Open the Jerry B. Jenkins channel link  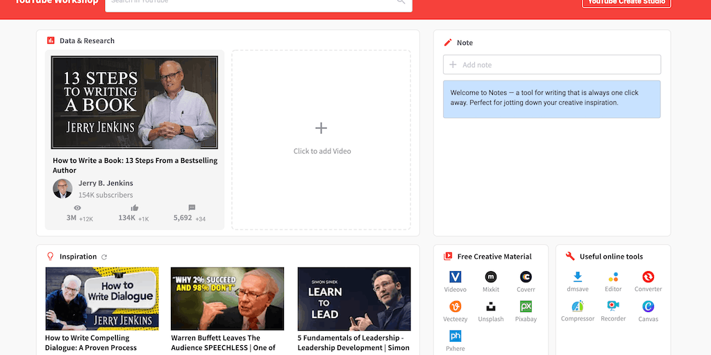tap(106, 183)
